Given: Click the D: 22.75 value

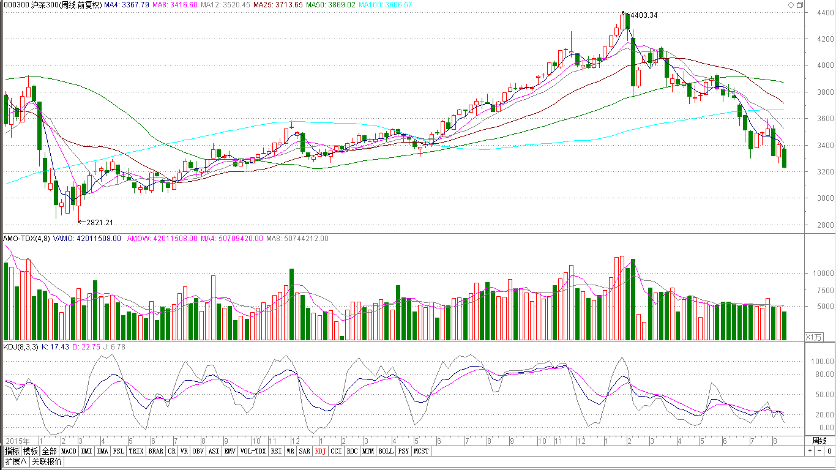Looking at the screenshot, I should tap(86, 347).
